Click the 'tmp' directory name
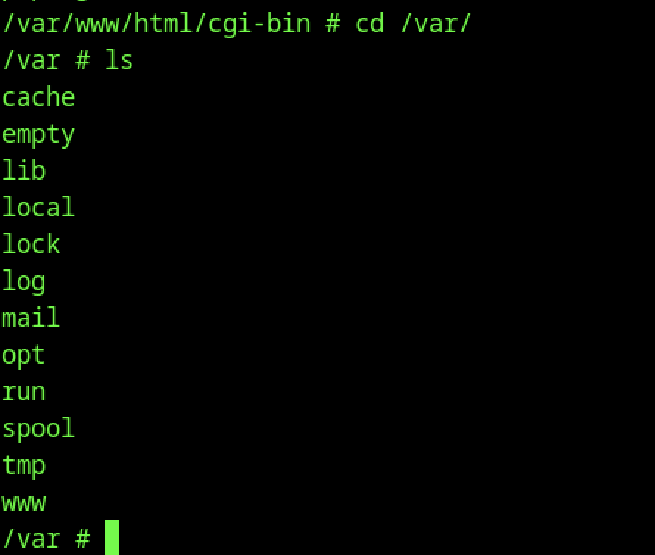 24,466
